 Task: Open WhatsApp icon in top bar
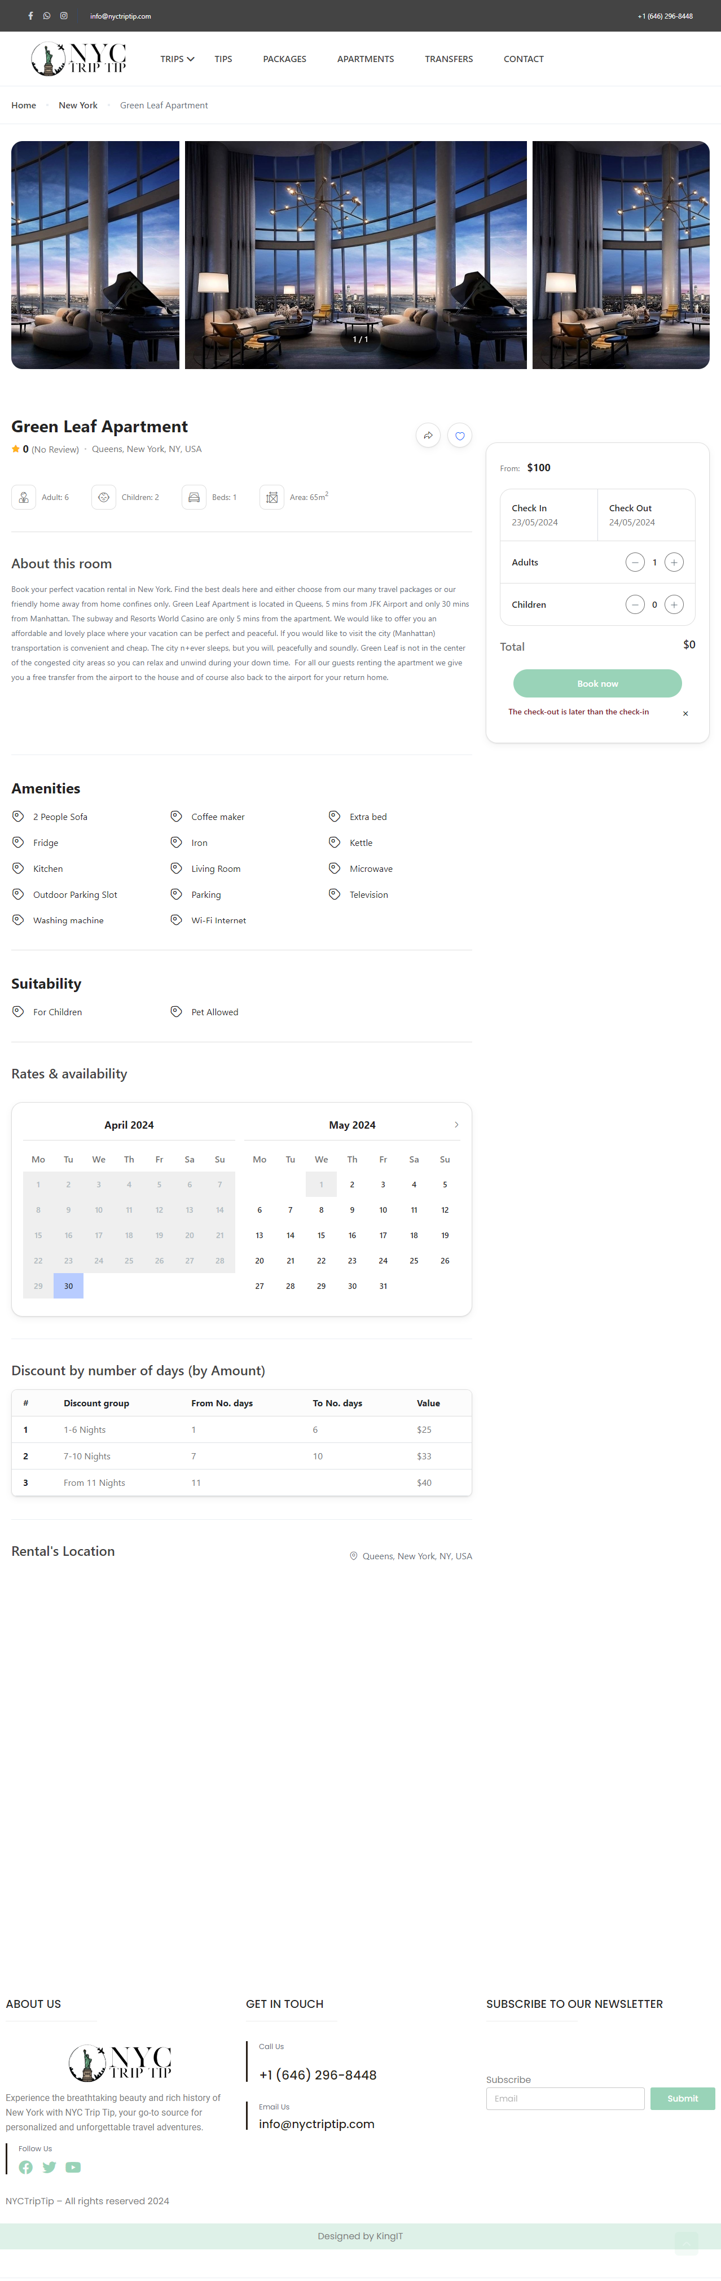click(x=47, y=16)
